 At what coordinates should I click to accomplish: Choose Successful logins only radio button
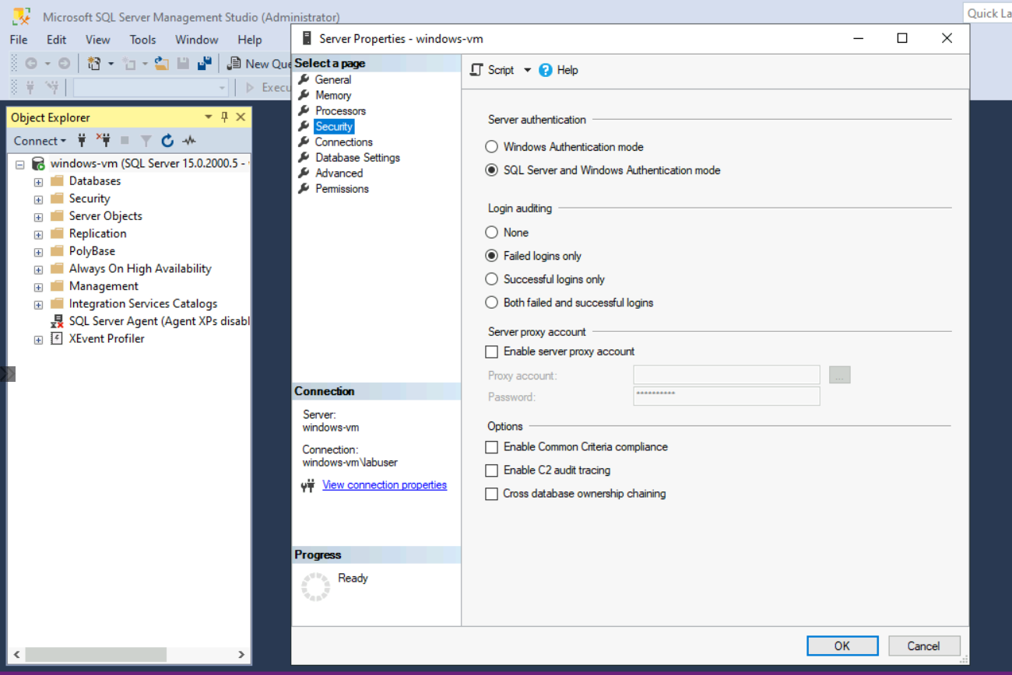[x=491, y=279]
